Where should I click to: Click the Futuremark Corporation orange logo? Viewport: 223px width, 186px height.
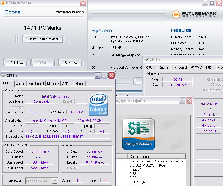pos(176,14)
